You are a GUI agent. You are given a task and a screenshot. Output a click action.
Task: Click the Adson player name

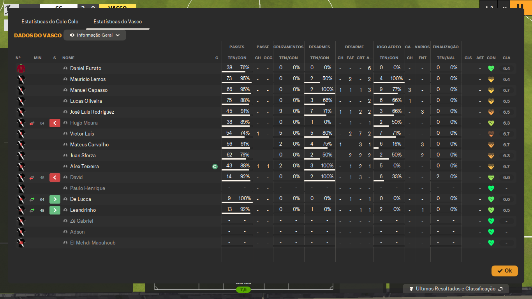pyautogui.click(x=78, y=232)
